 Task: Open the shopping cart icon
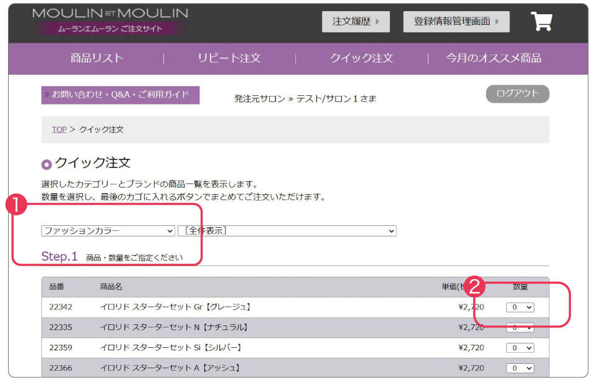[x=541, y=22]
